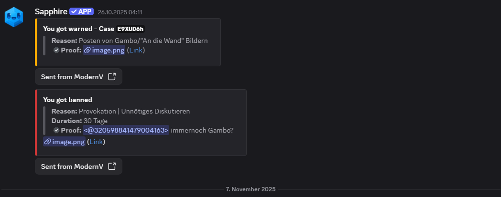501x197 pixels.
Task: Click the Sapphire bot avatar
Action: pos(14,17)
